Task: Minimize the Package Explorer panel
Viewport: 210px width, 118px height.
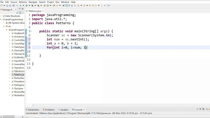Action: [x=20, y=9]
